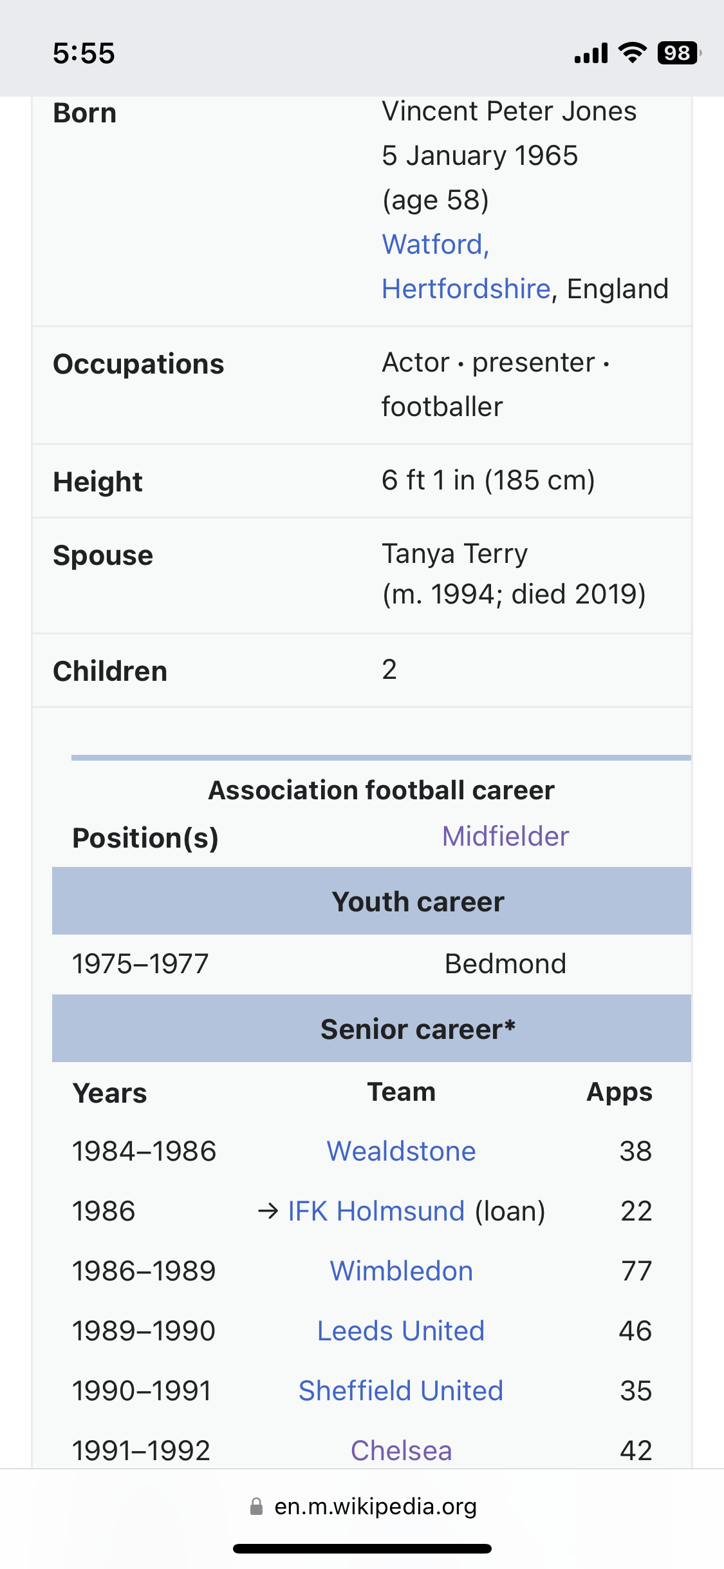This screenshot has height=1569, width=724.
Task: Open the Chelsea team link
Action: tap(401, 1450)
